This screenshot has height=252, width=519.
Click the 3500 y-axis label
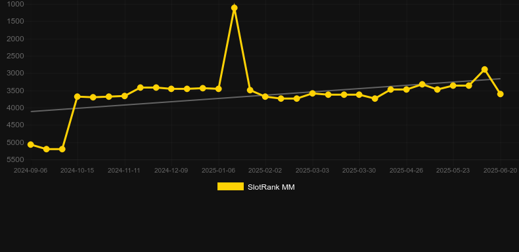coord(15,91)
